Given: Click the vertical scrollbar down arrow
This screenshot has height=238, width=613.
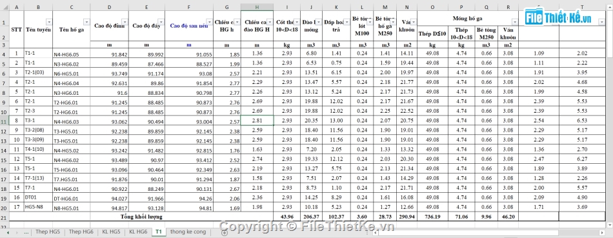Looking at the screenshot, I should point(610,224).
